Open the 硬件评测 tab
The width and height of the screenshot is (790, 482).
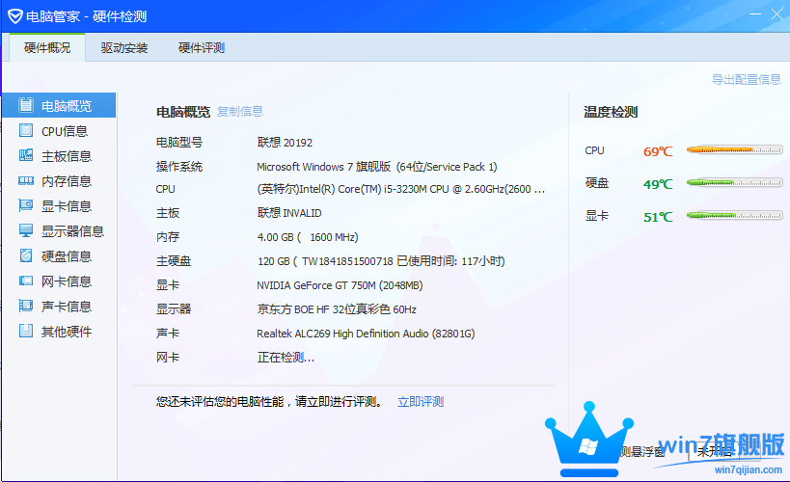[202, 48]
